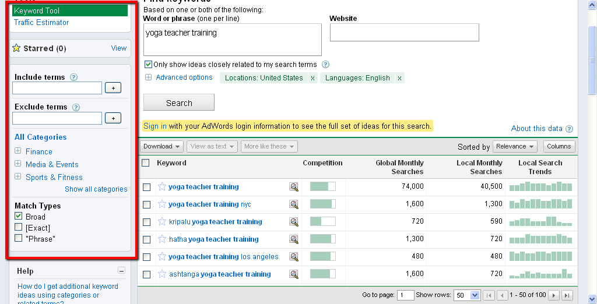597x304 pixels.
Task: Open Traffic Estimator in the sidebar
Action: (41, 23)
